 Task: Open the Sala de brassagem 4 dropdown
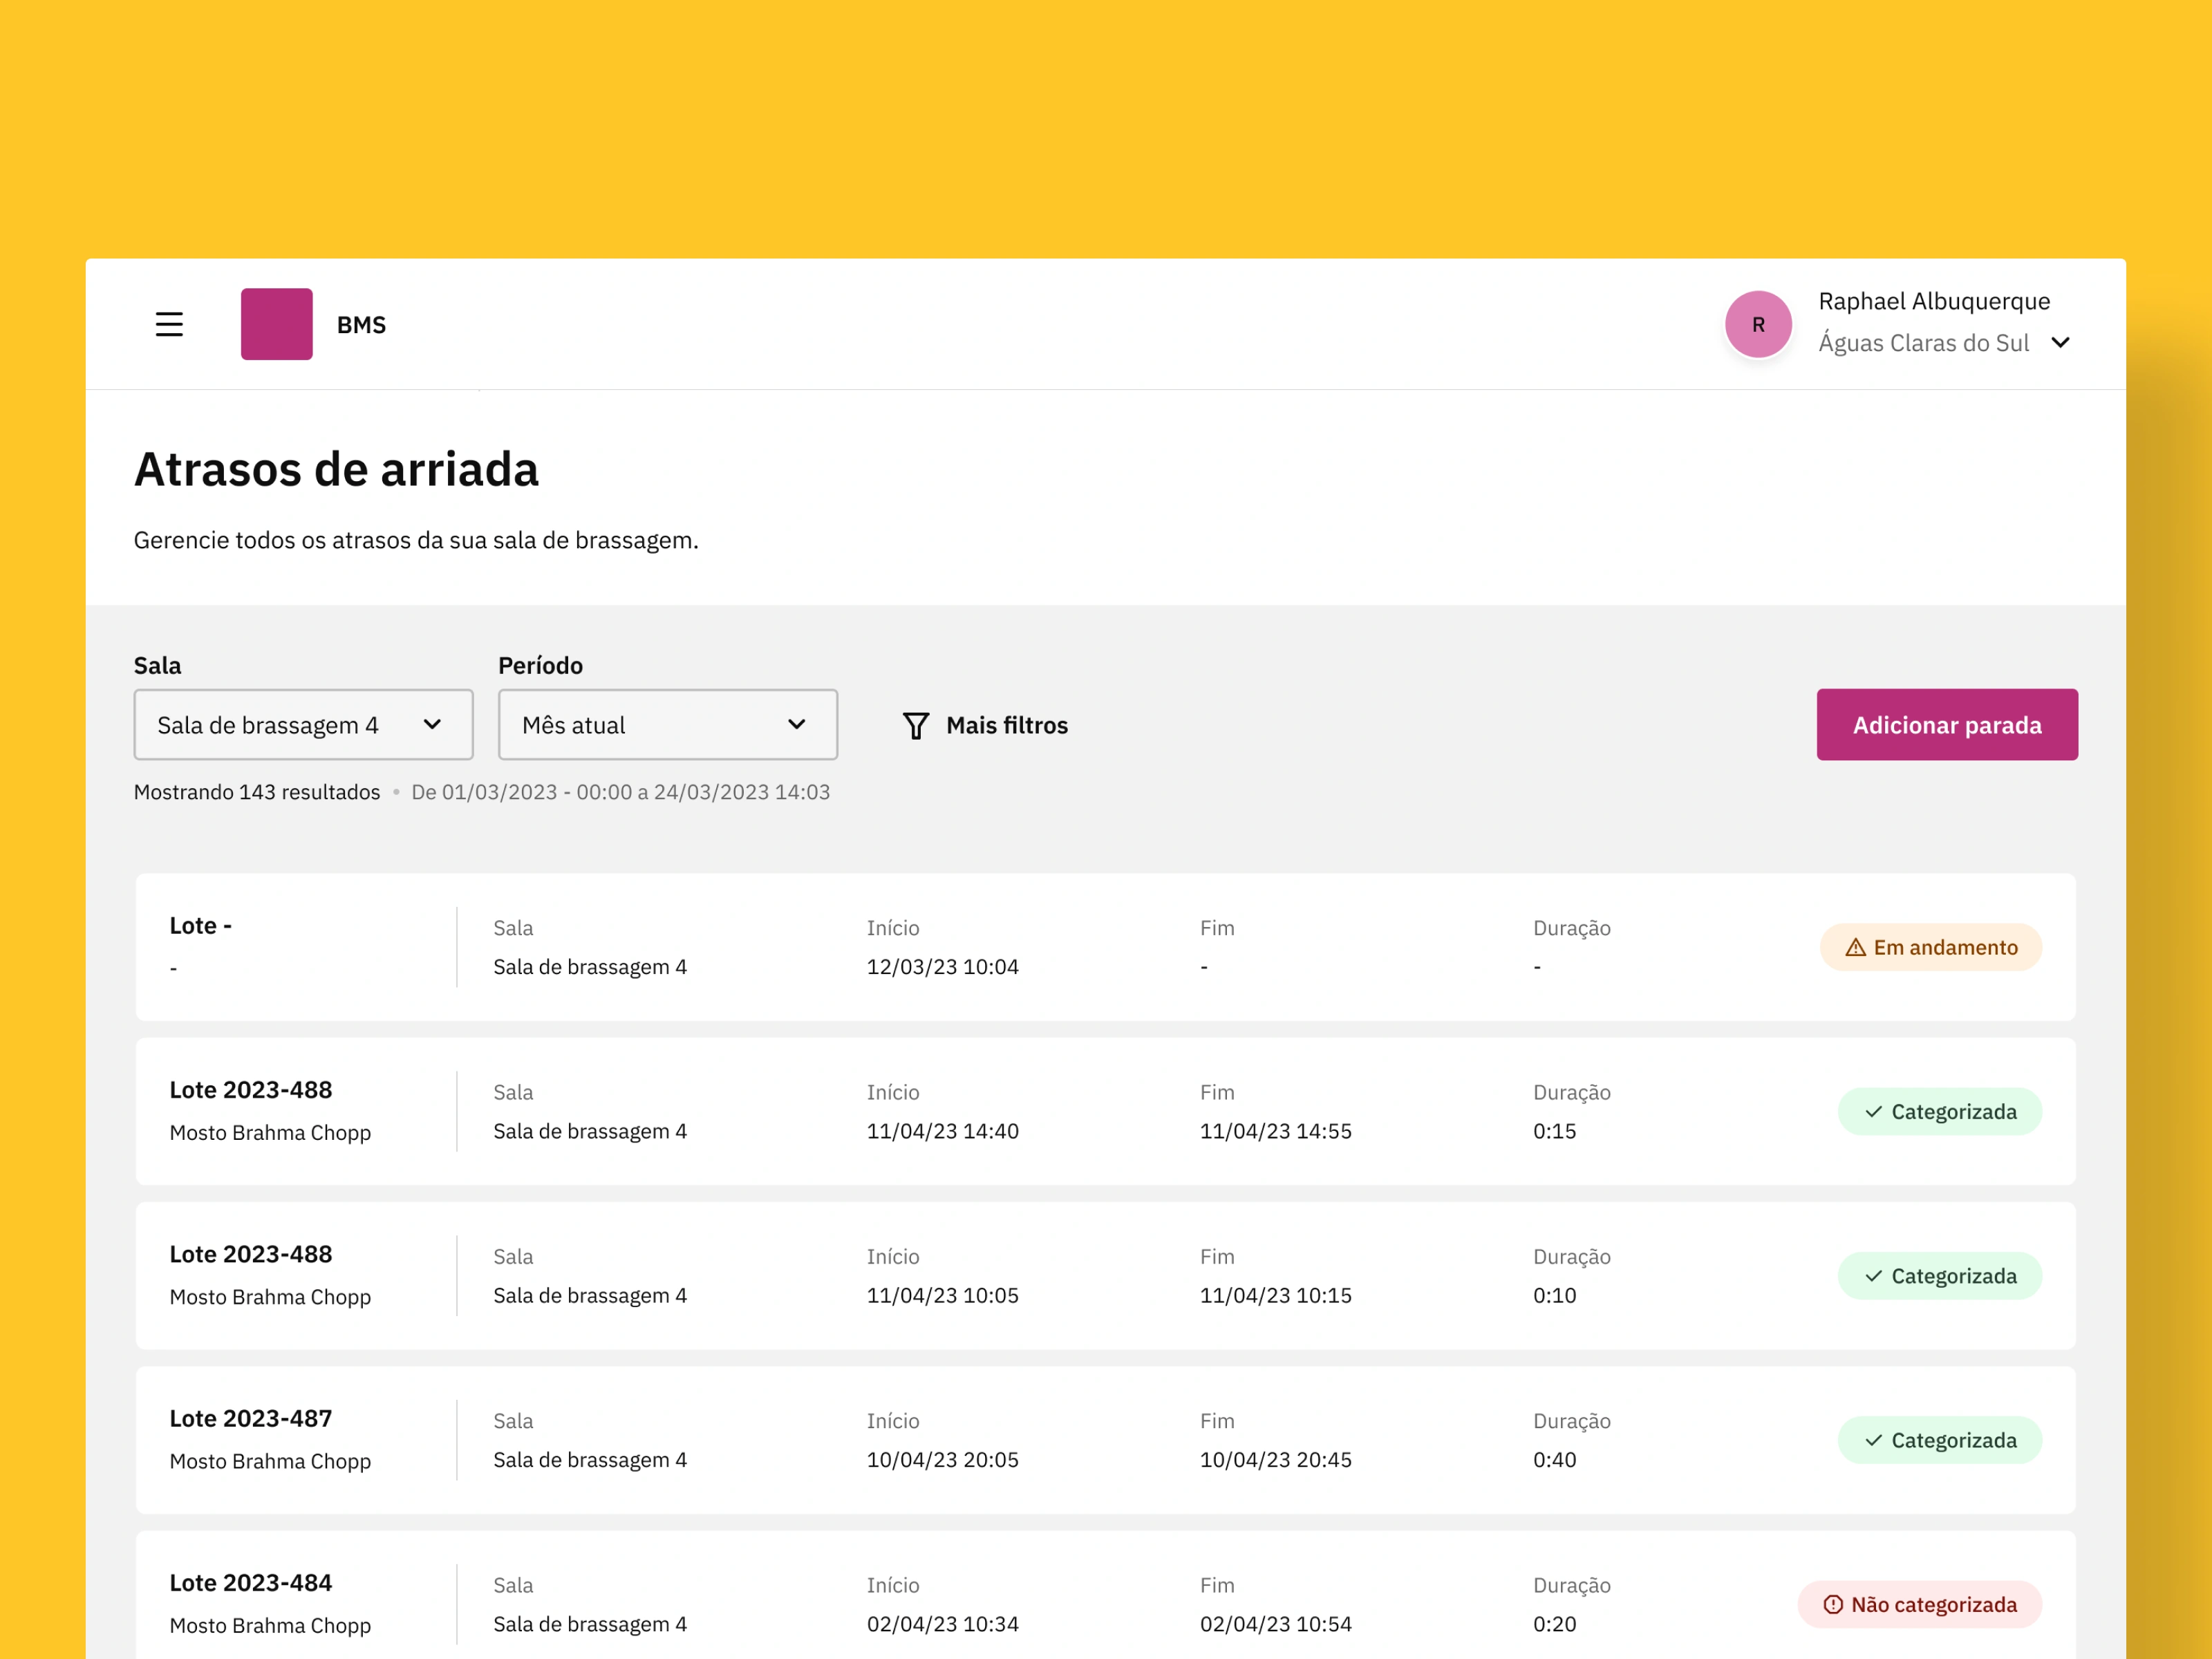pos(303,724)
